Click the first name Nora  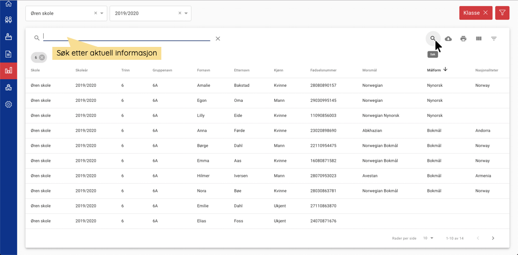(201, 191)
